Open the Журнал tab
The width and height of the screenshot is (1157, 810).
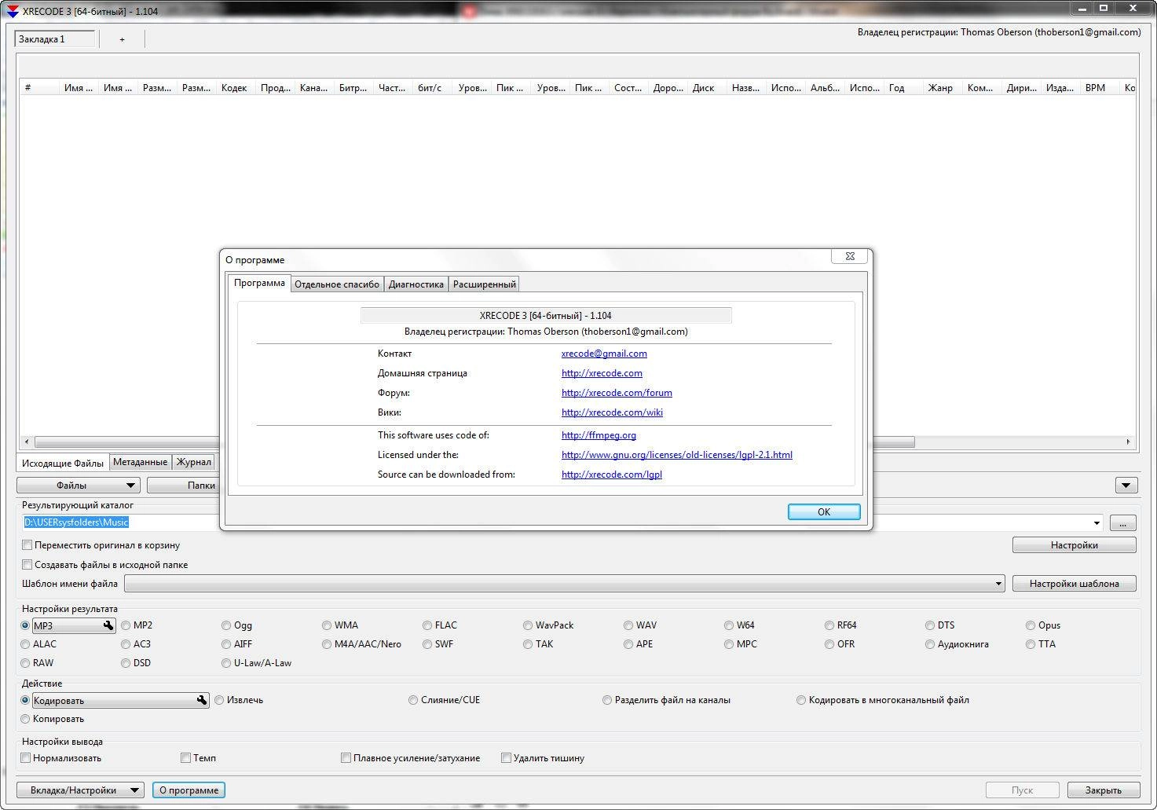coord(193,462)
